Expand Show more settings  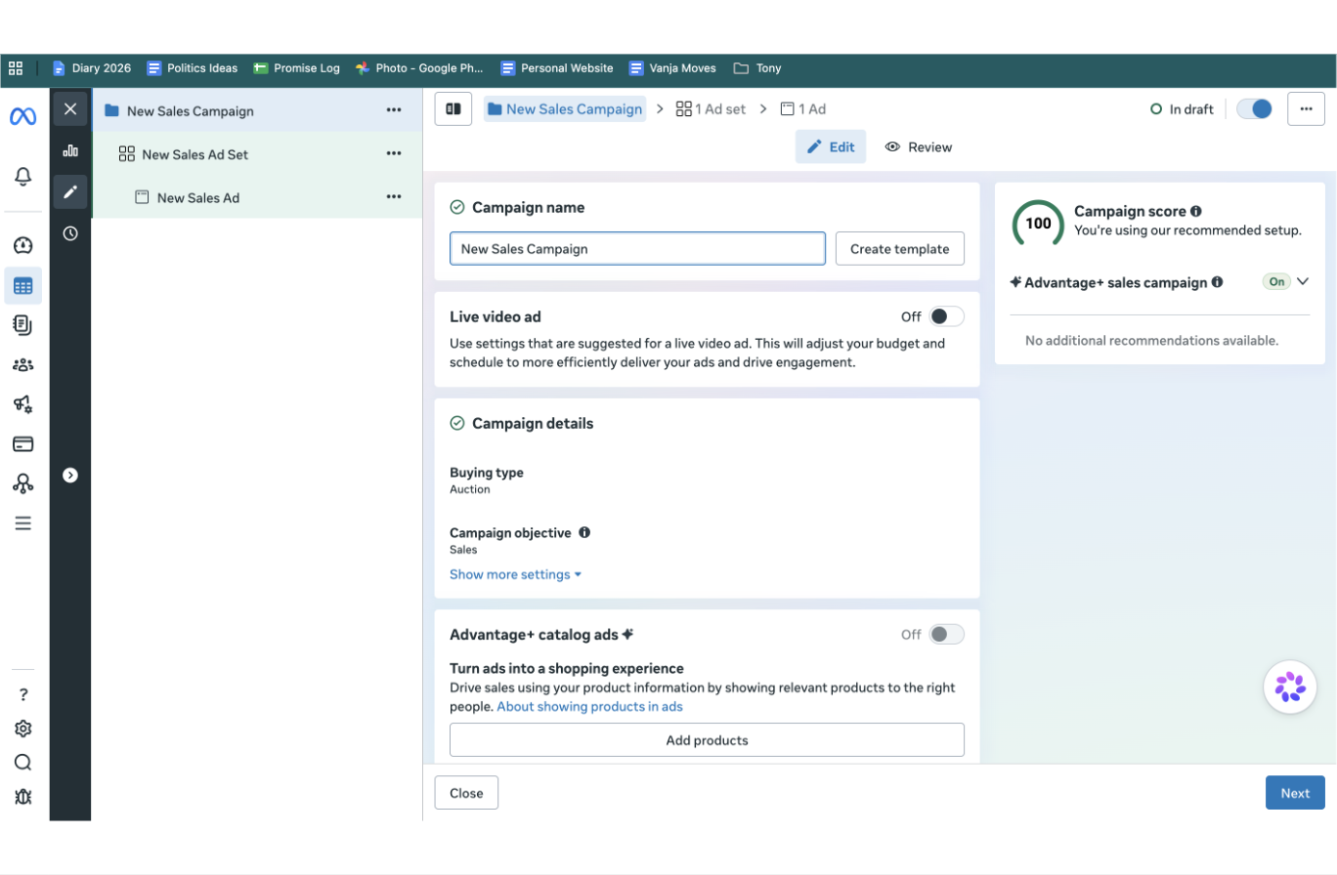(516, 574)
